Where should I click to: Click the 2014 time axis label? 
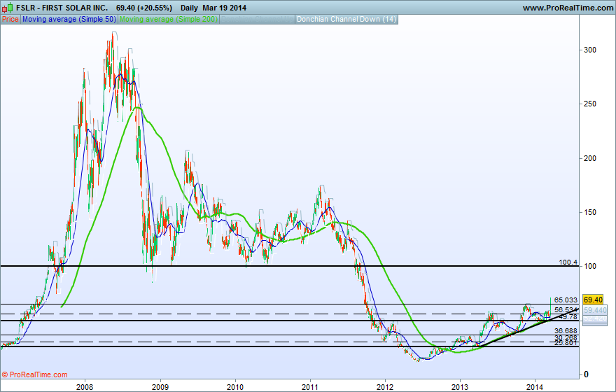pos(535,387)
